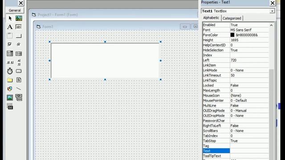Select the MaxLength property
This screenshot has height=160, width=285.
pos(216,90)
